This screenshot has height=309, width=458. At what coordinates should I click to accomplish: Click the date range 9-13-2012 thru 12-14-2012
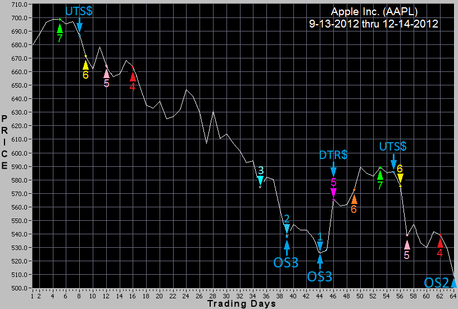[x=374, y=24]
